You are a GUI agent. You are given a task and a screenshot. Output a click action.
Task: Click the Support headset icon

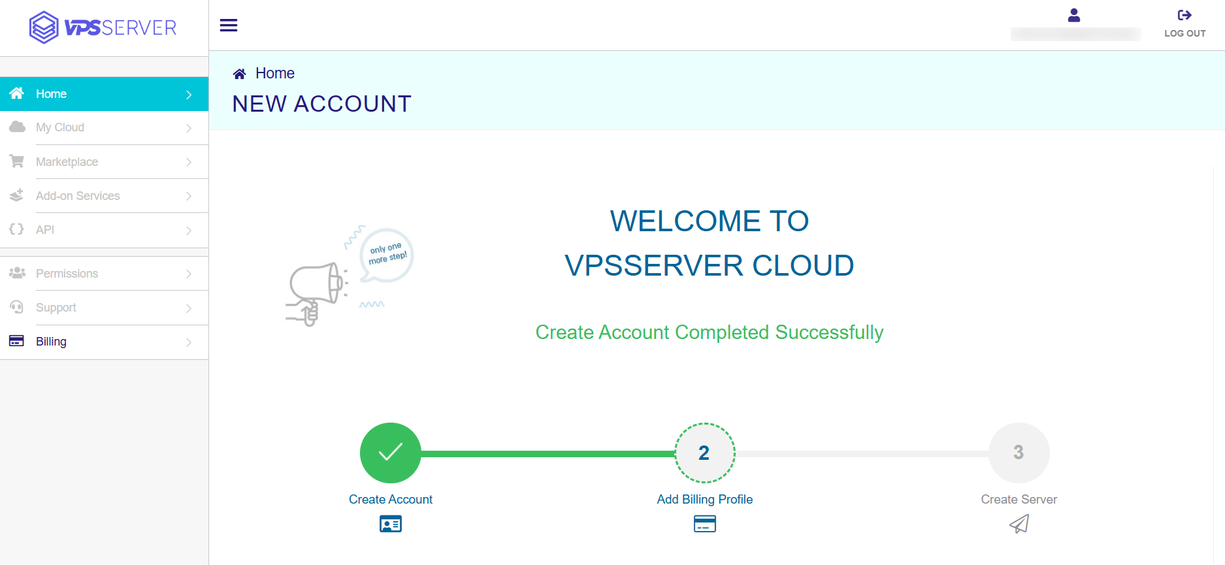tap(17, 307)
